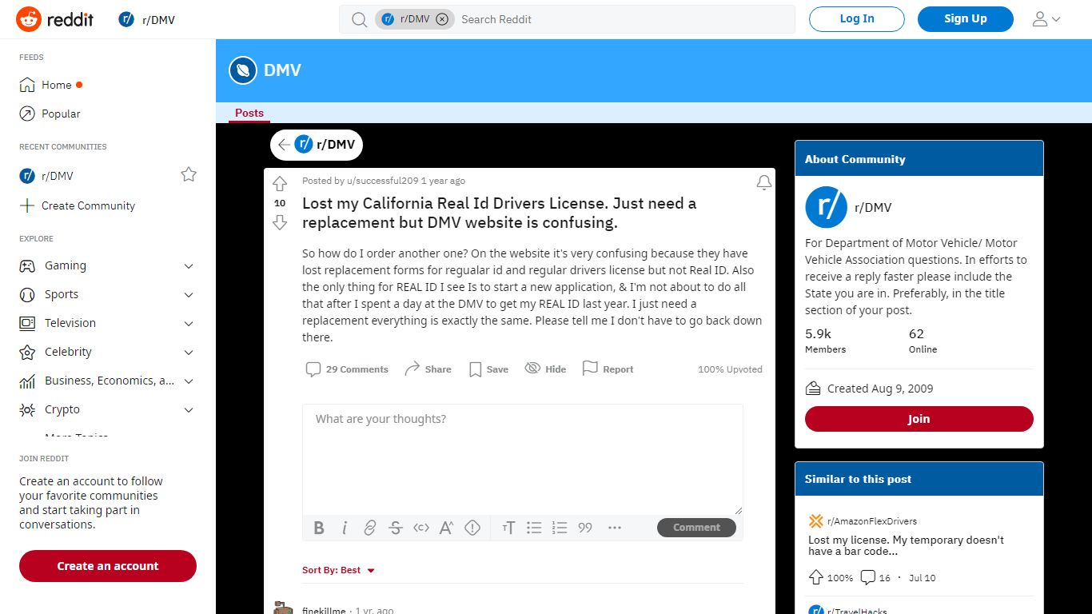
Task: Mark text as spoiler
Action: tap(472, 528)
